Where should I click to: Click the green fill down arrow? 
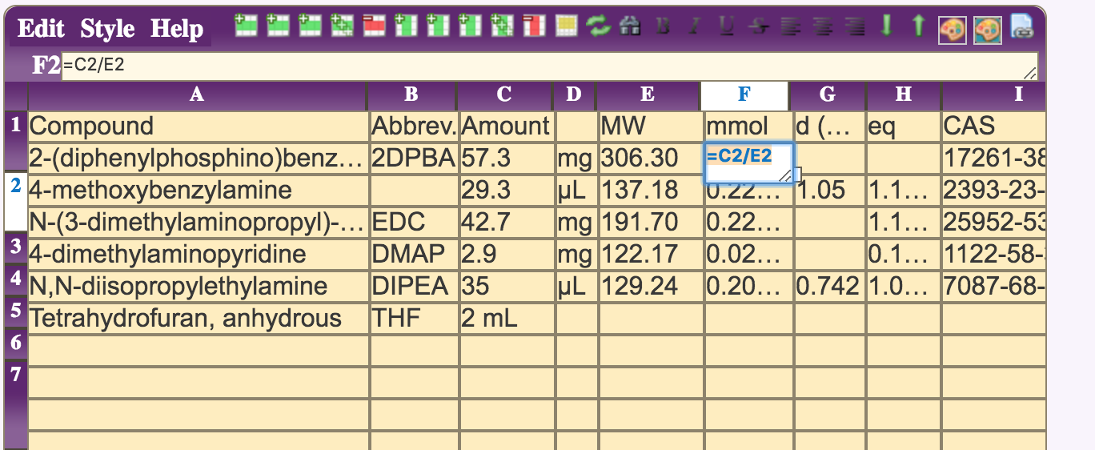click(886, 25)
